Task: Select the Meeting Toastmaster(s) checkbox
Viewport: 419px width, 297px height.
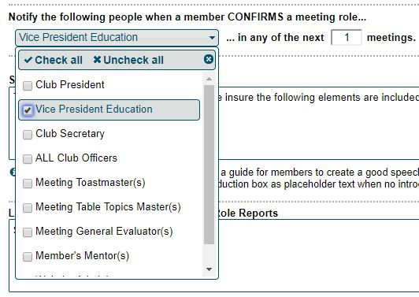Action: tap(28, 184)
